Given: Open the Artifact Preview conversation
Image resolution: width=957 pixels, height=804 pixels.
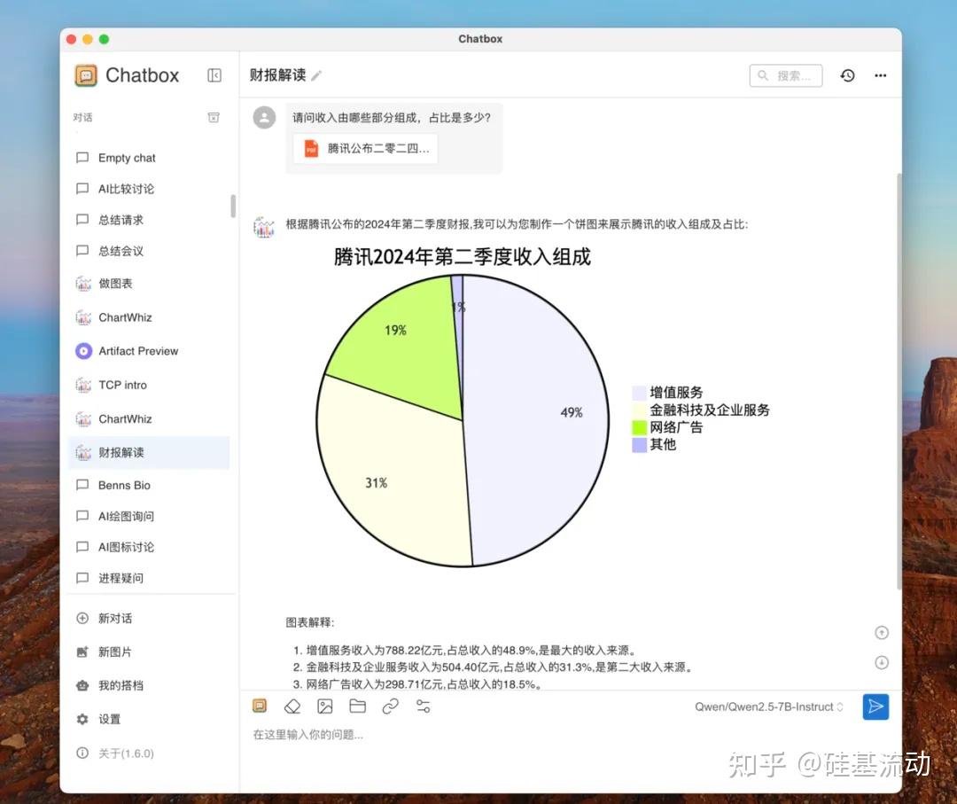Looking at the screenshot, I should coord(139,351).
